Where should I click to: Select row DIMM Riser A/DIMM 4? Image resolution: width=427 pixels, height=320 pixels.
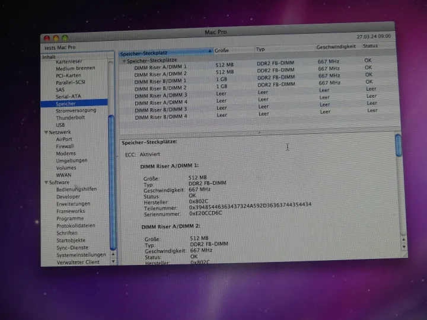tap(259, 100)
